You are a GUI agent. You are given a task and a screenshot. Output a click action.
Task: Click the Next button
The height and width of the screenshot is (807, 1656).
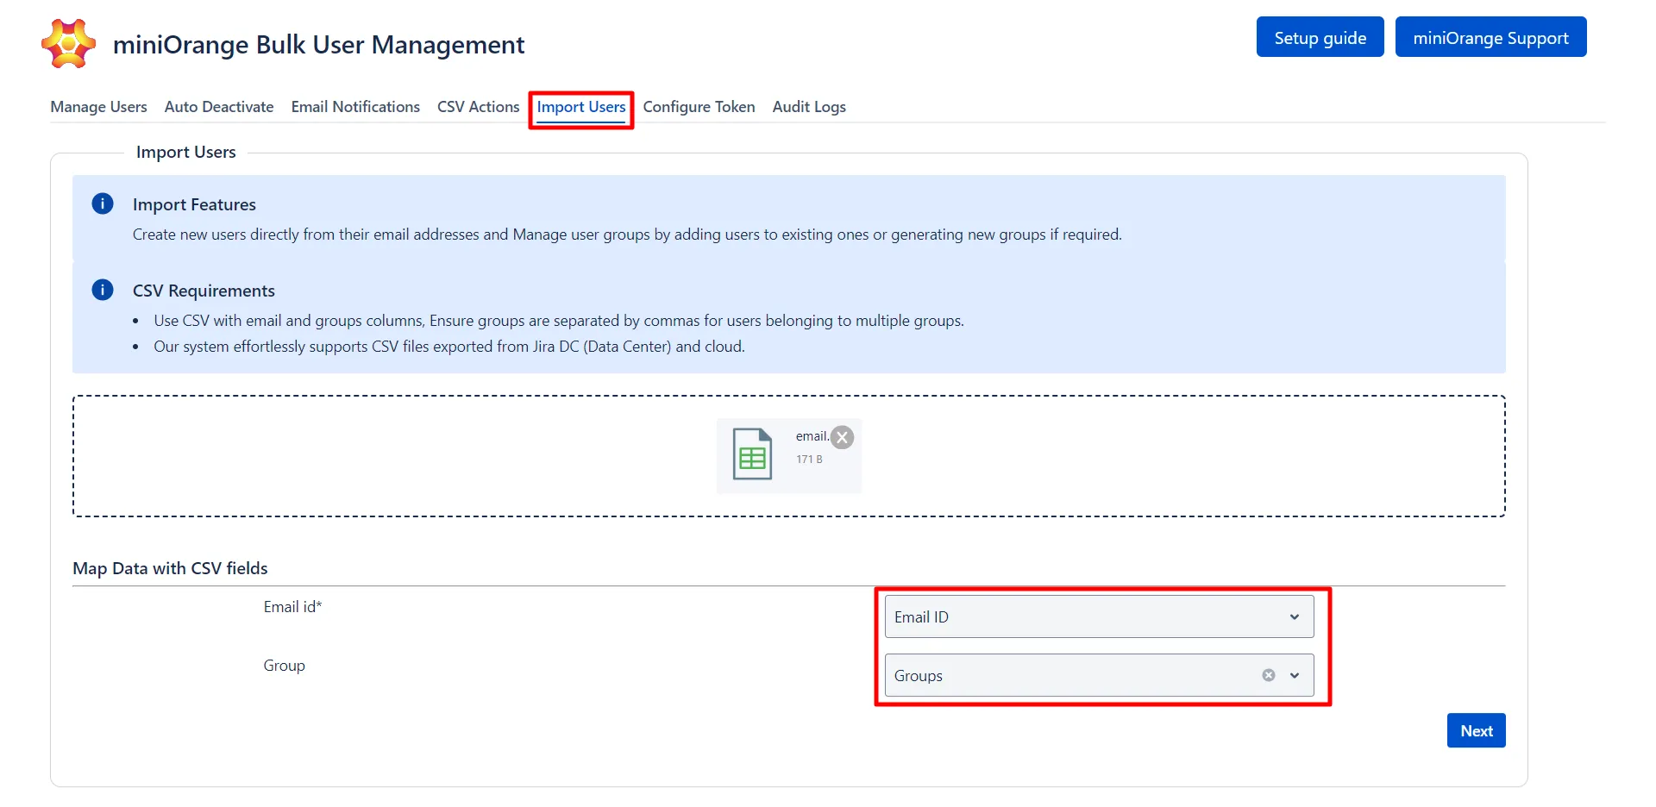pos(1476,730)
